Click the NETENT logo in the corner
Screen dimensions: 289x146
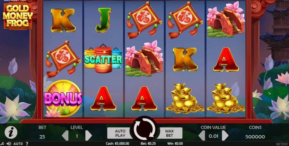click(282, 144)
